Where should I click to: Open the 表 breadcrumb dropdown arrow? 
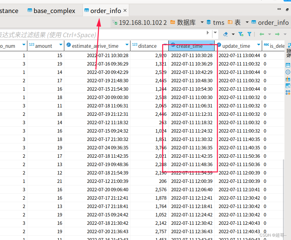pos(247,22)
